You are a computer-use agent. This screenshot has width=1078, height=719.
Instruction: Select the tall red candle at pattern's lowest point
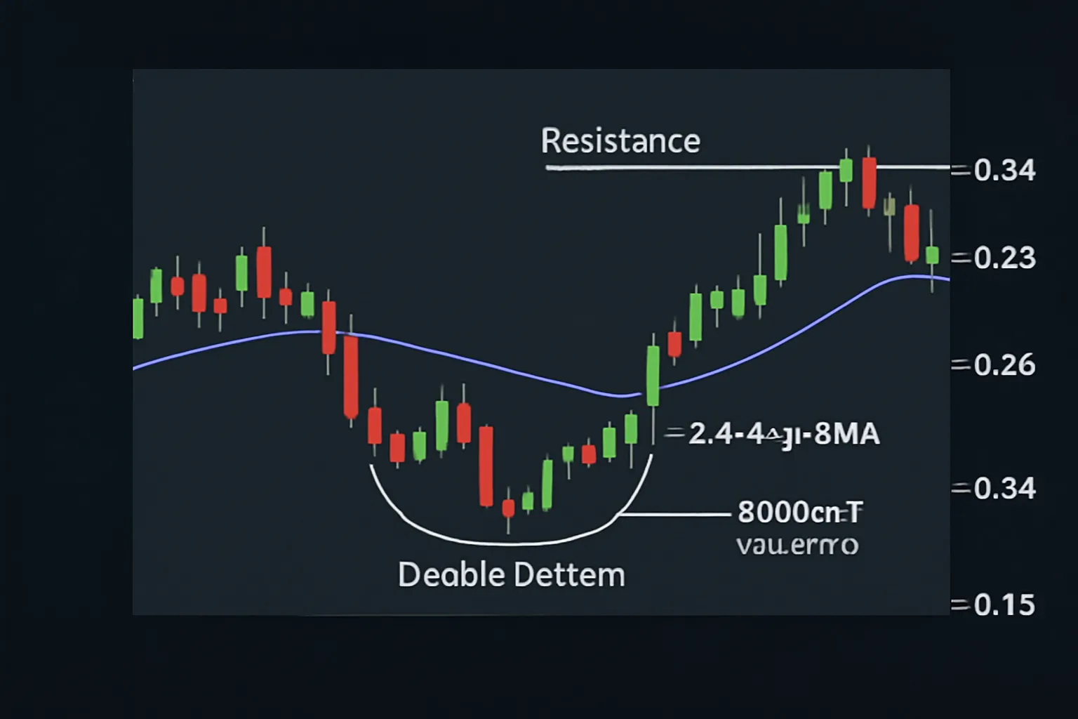click(x=486, y=466)
